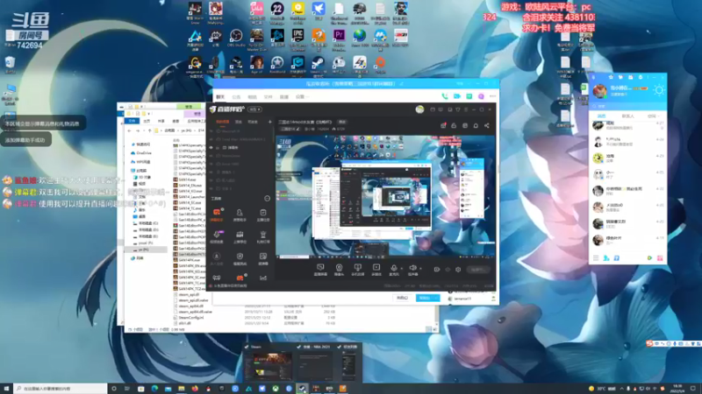This screenshot has width=702, height=394.
Task: Open the Steam icon on the Windows taskbar
Action: pyautogui.click(x=303, y=389)
